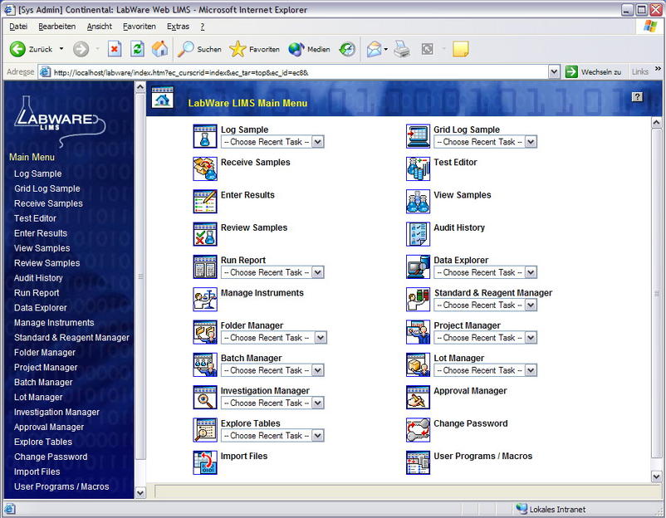
Task: Click the Import Files icon in main panel
Action: coord(205,463)
